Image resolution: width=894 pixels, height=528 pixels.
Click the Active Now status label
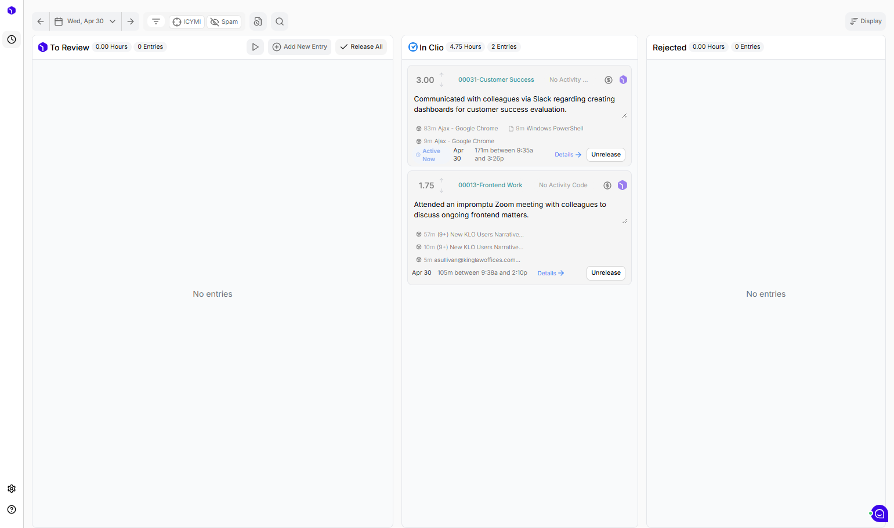428,155
